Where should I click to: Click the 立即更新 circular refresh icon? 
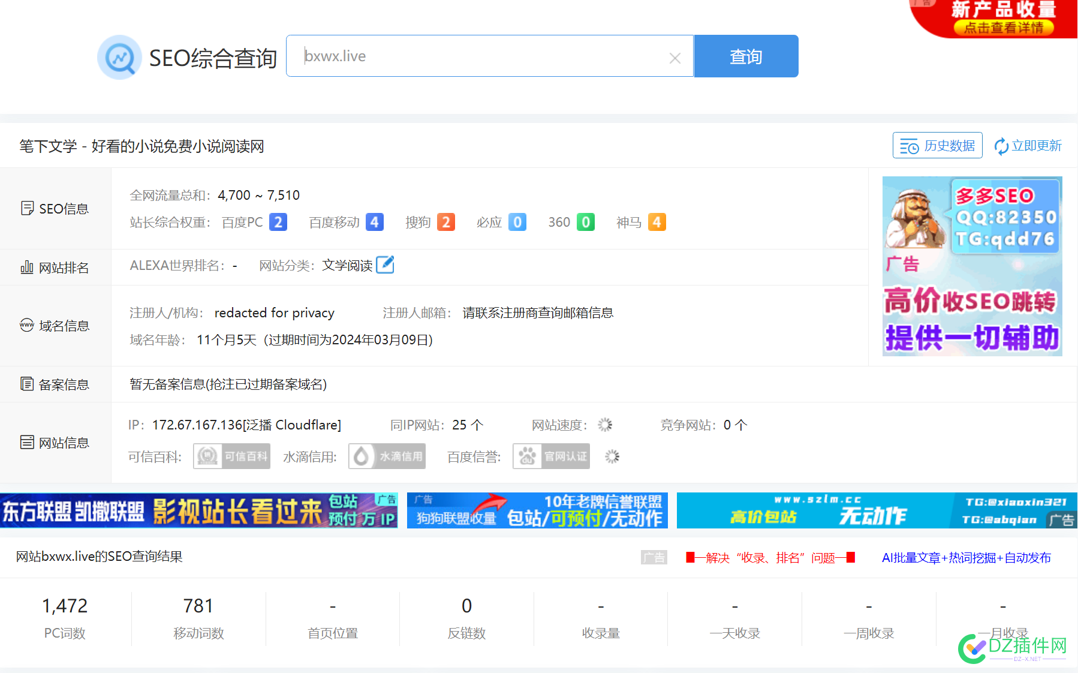click(x=1001, y=146)
